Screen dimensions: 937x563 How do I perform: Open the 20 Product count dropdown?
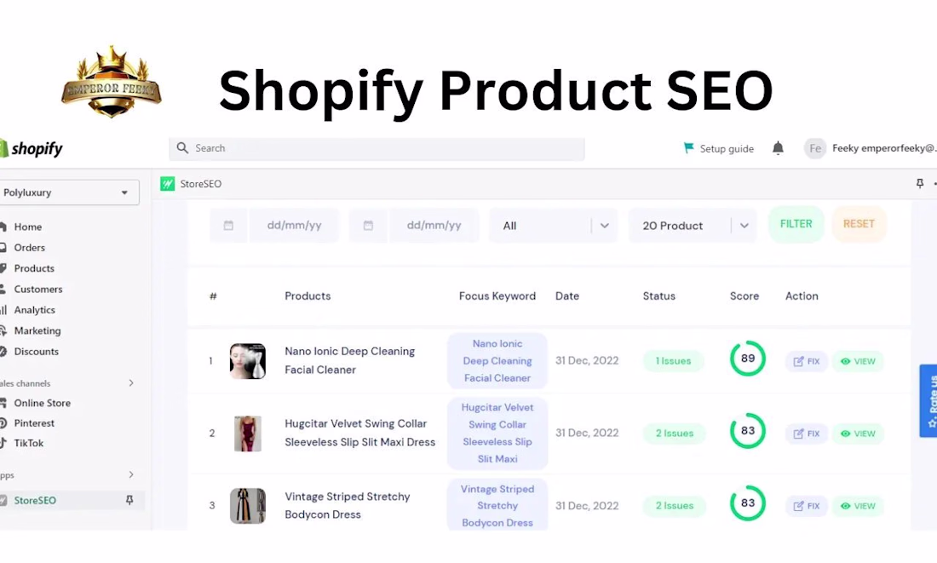[693, 226]
